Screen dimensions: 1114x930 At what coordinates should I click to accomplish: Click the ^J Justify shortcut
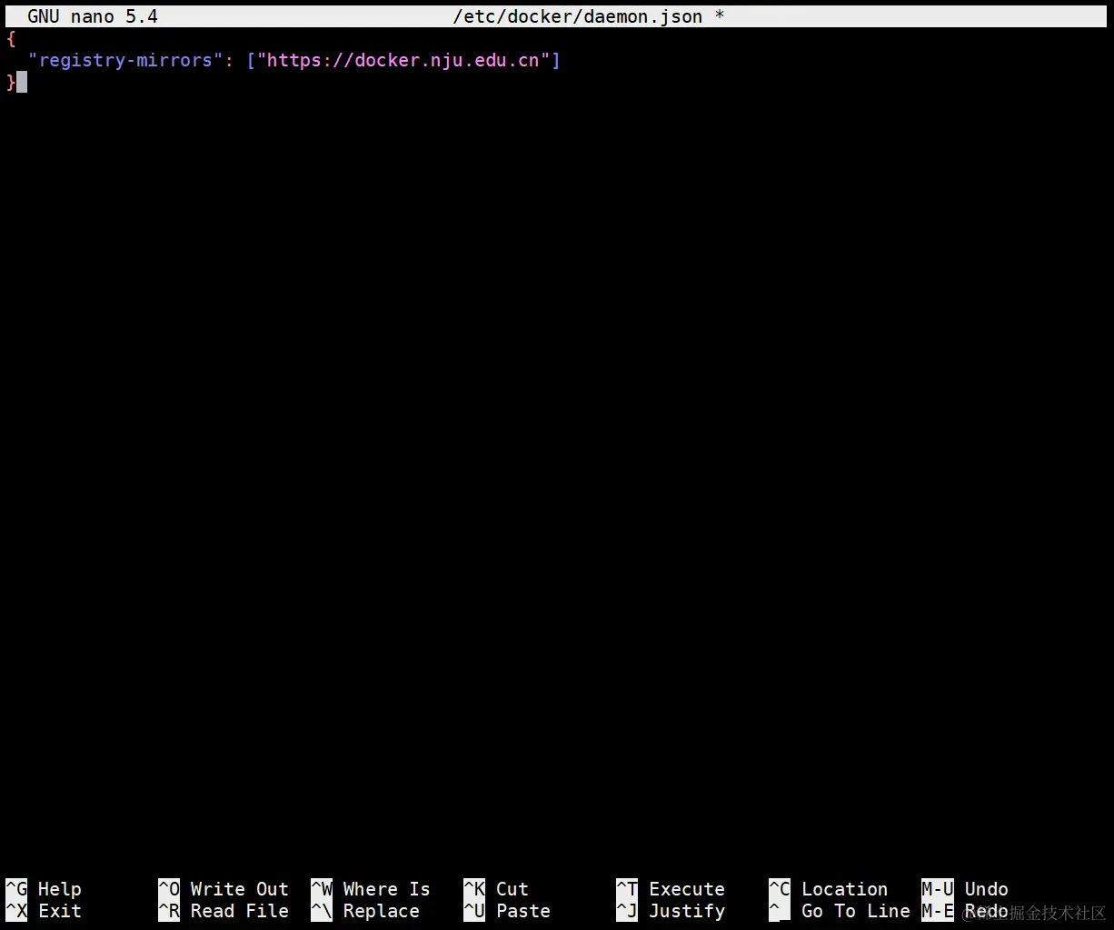(x=671, y=911)
